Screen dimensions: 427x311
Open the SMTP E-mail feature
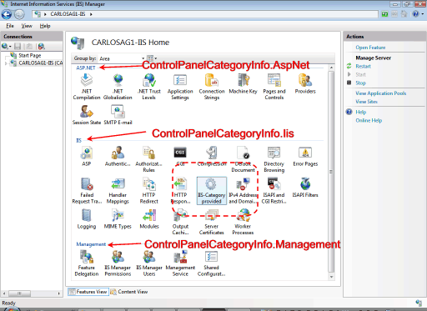click(118, 115)
